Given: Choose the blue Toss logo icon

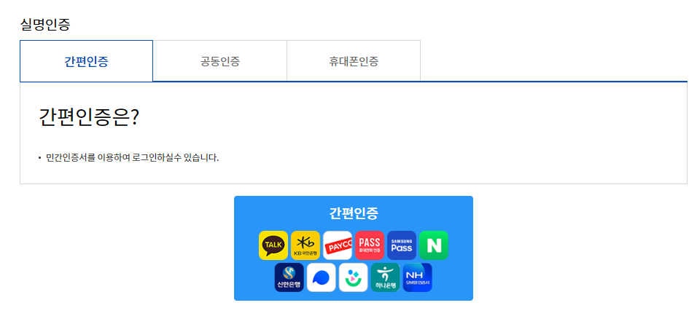Looking at the screenshot, I should [x=322, y=277].
